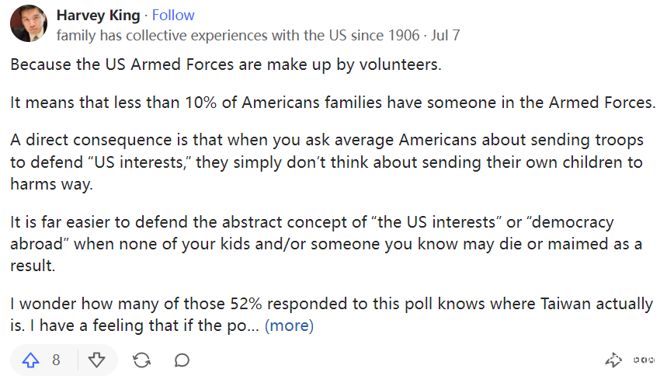This screenshot has width=667, height=376.
Task: Click the paragraph starting "A direct consequence"
Action: 326,162
